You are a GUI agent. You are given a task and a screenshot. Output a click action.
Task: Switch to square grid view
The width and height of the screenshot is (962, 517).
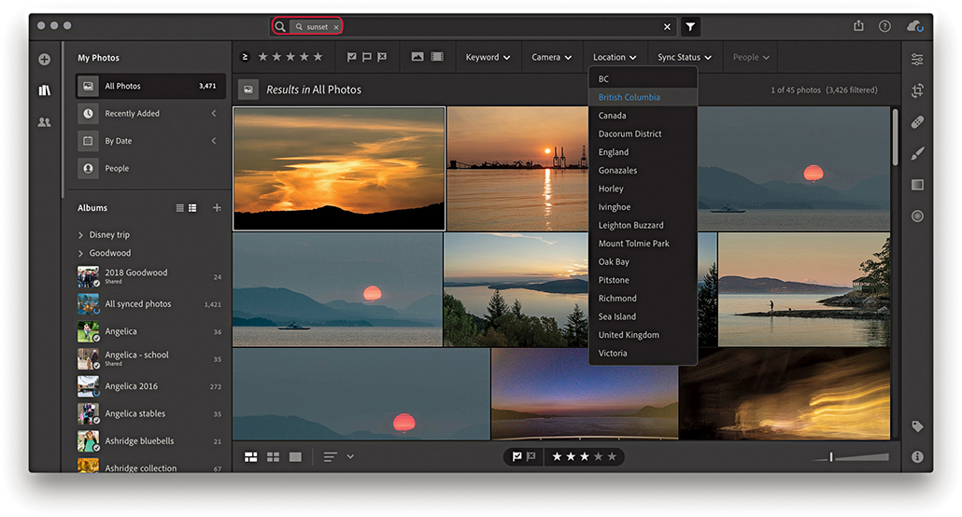pos(273,457)
